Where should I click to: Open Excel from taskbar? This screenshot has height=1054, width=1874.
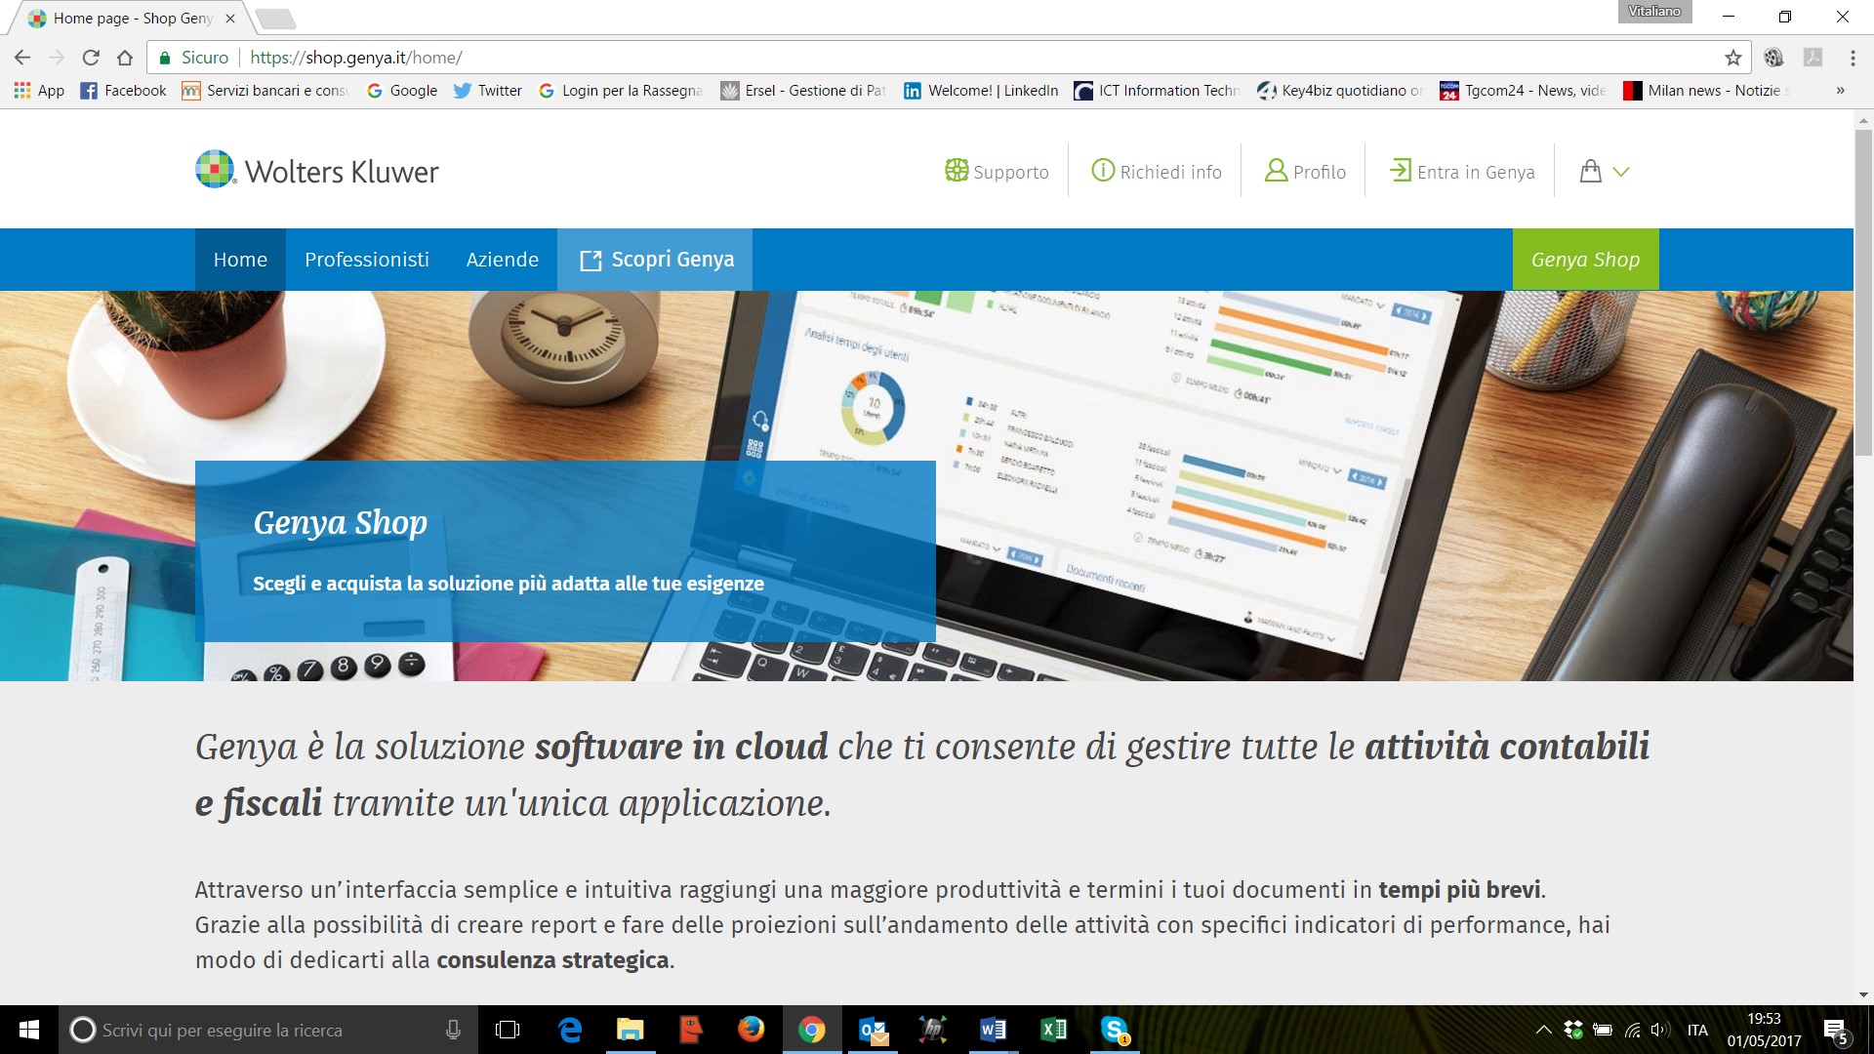coord(1053,1030)
